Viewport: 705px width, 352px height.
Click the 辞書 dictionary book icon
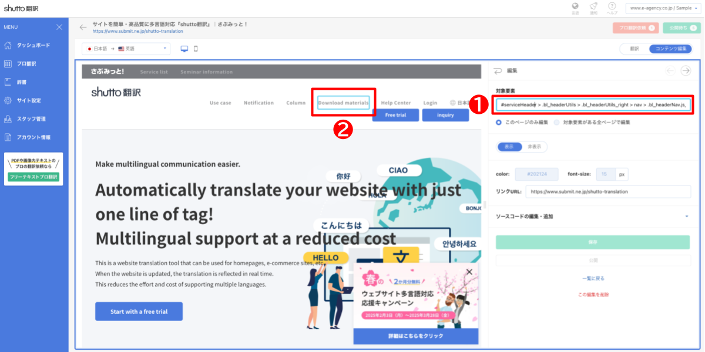pyautogui.click(x=8, y=82)
